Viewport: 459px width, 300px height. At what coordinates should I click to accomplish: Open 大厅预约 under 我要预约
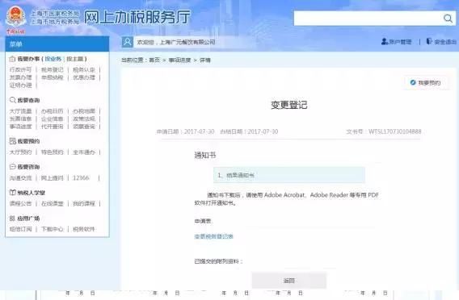point(20,152)
